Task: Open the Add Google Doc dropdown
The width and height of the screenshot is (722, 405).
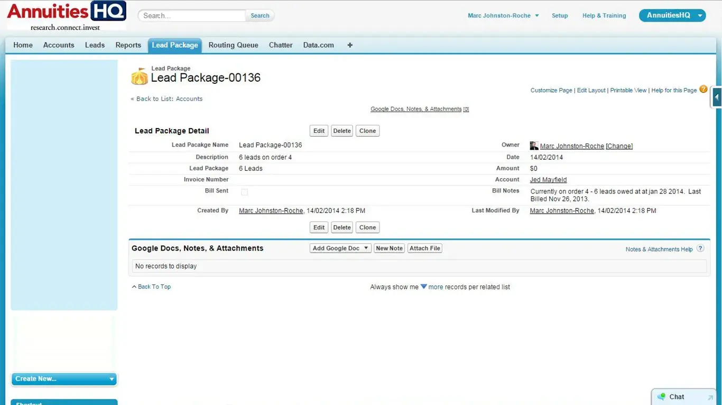Action: 340,248
